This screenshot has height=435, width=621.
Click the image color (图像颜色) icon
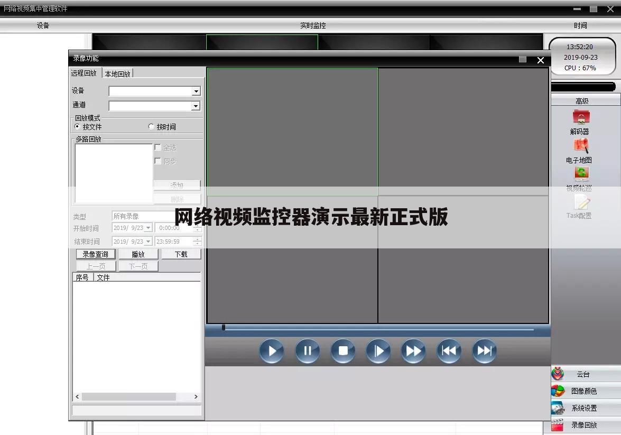click(x=558, y=391)
